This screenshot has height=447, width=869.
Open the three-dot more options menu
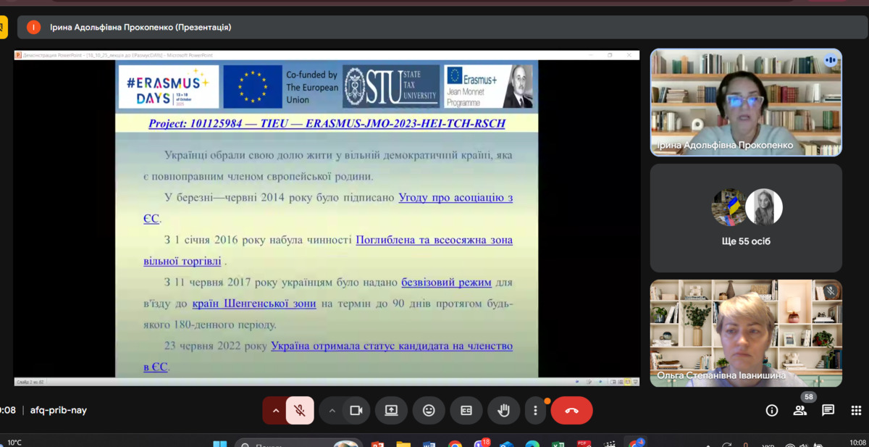(x=535, y=411)
